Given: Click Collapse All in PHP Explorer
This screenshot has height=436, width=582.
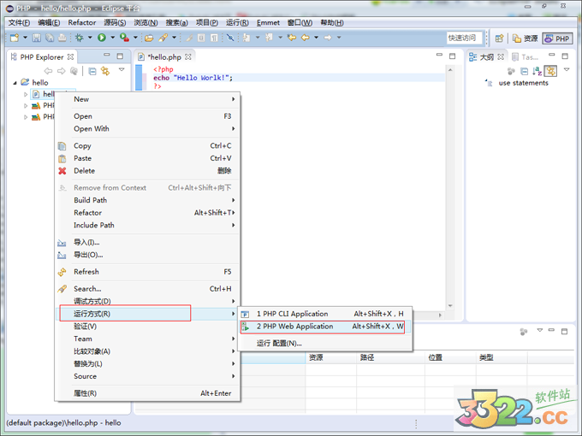Looking at the screenshot, I should (92, 71).
